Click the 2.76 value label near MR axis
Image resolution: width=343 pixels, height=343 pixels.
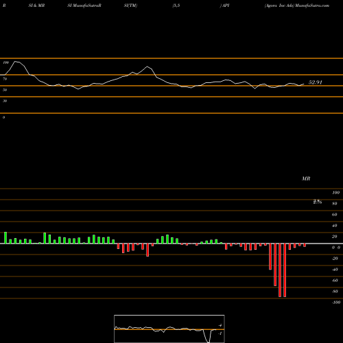(x=318, y=202)
